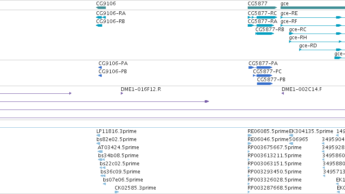The image size is (345, 194).
Task: Select the CG9106-RA transcript glyph
Action: tap(101, 17)
